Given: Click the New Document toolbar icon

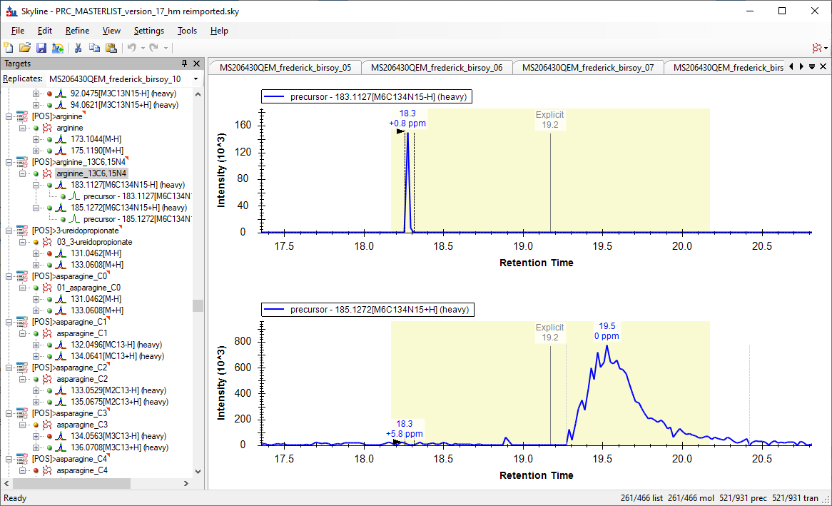Looking at the screenshot, I should point(9,48).
